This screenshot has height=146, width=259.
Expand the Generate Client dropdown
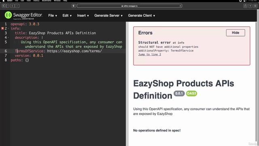[141, 15]
